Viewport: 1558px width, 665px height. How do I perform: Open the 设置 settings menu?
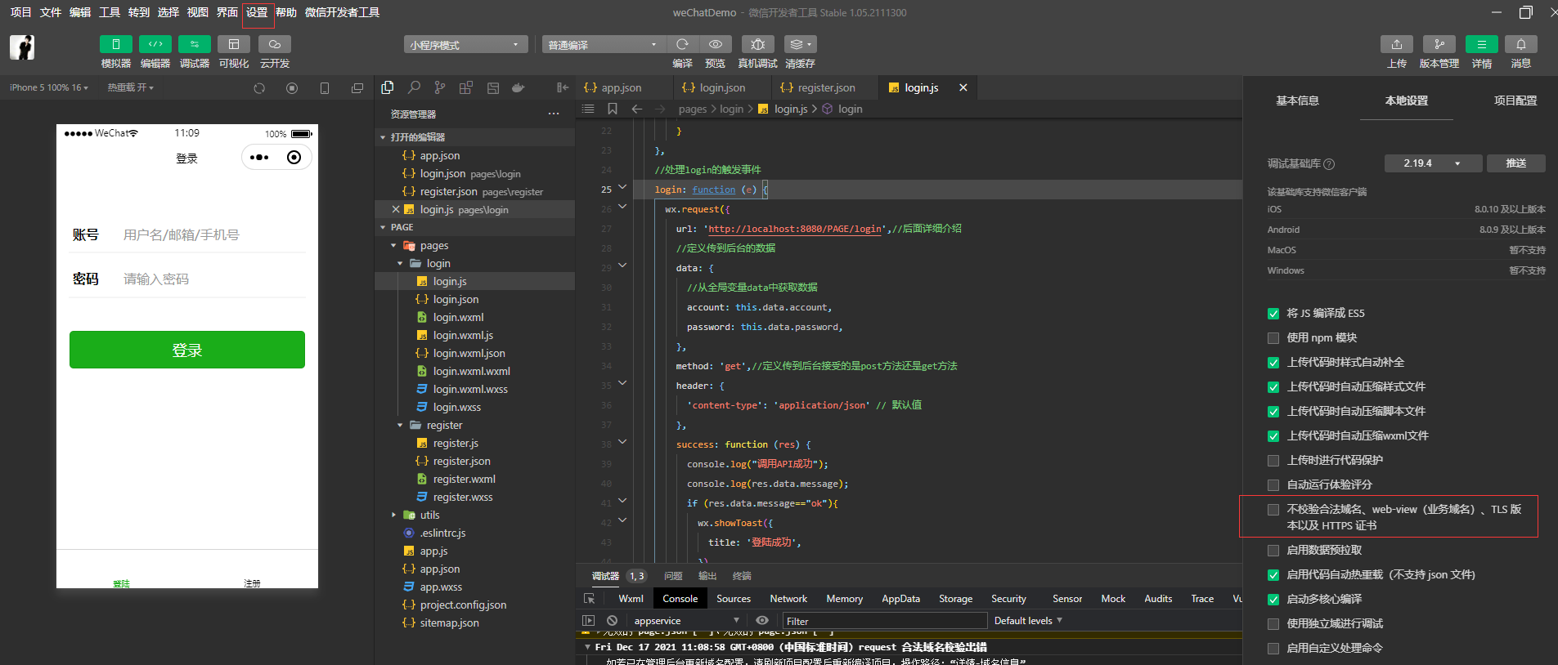pos(257,12)
